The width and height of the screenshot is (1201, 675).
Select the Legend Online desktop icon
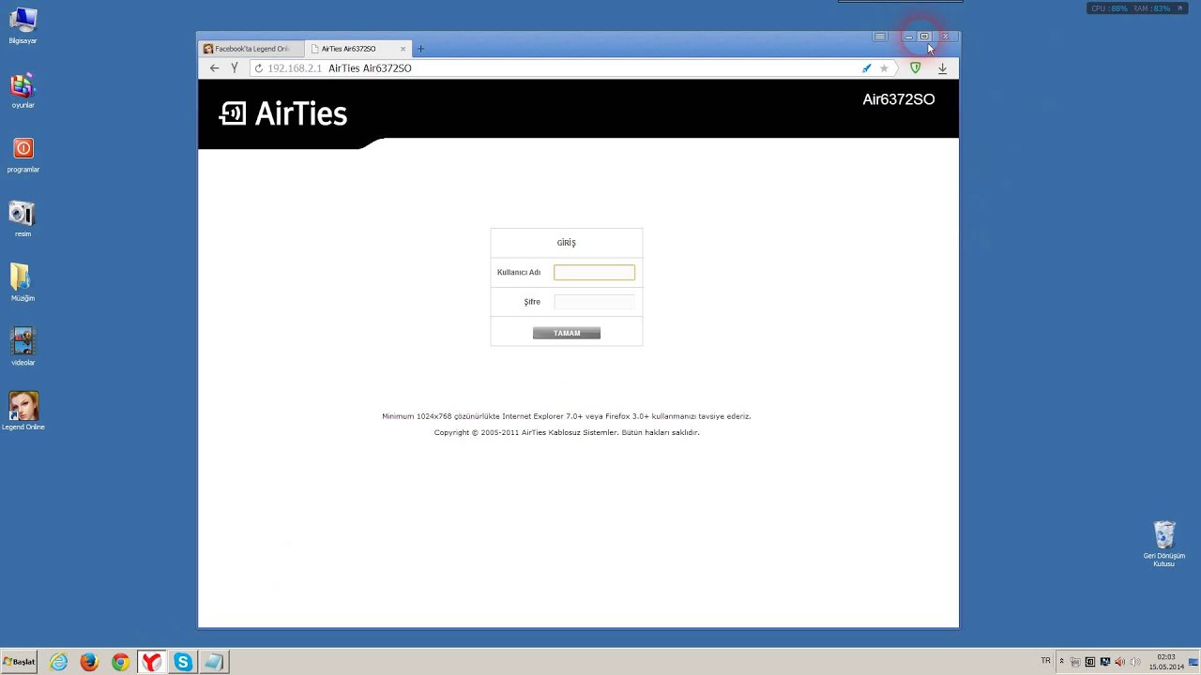pyautogui.click(x=23, y=411)
